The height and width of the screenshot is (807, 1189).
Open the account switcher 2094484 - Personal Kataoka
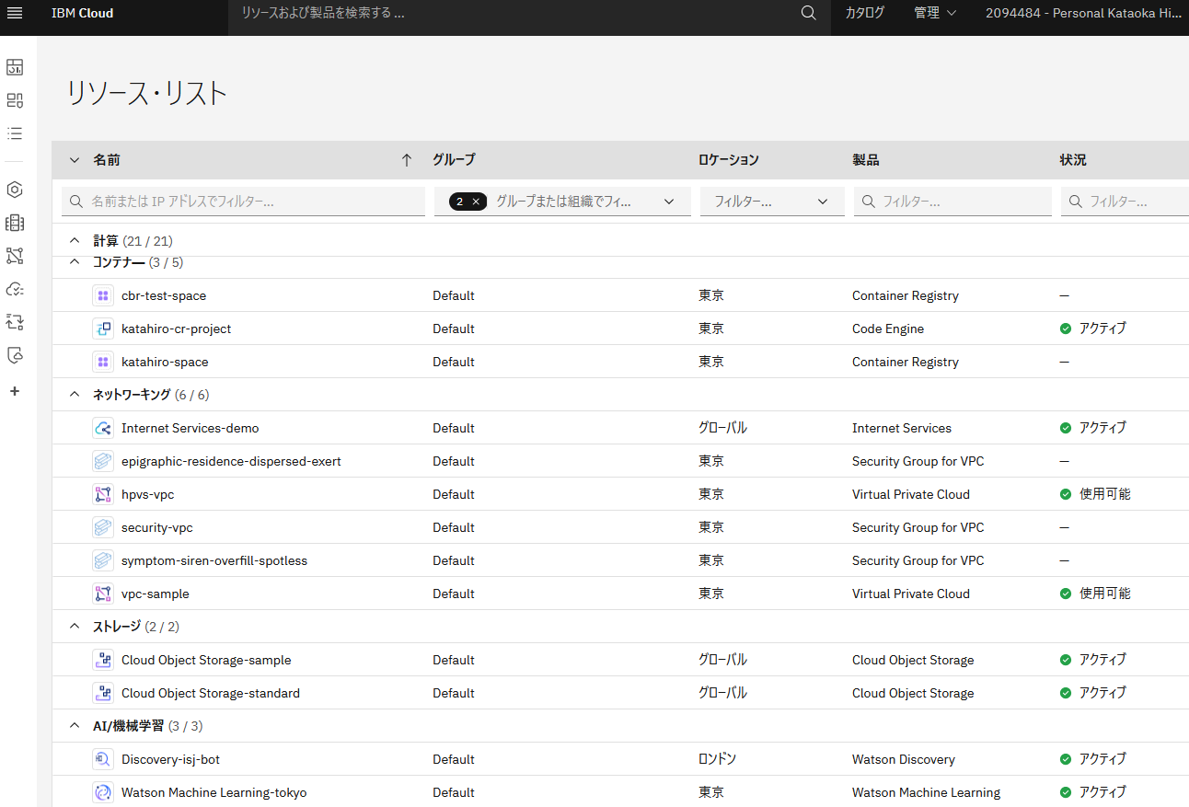pyautogui.click(x=1083, y=13)
